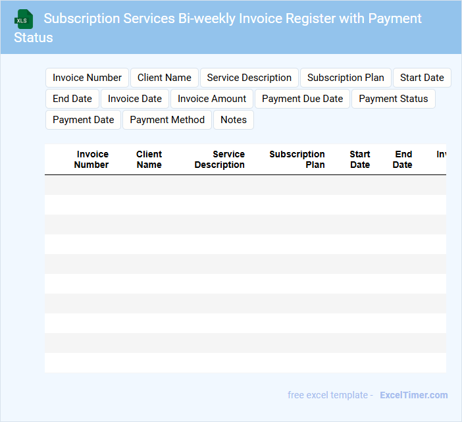462x422 pixels.
Task: Click the green XLS file icon
Action: click(x=24, y=19)
